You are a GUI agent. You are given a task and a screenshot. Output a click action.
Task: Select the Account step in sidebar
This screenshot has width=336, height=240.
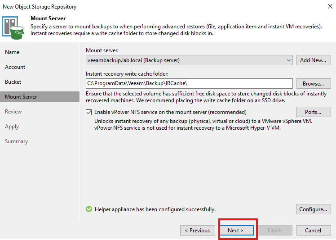click(x=15, y=67)
